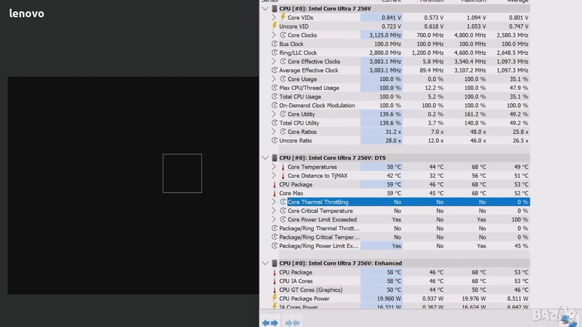The width and height of the screenshot is (582, 327).
Task: Click the clock icon beside Core Effective Clocks
Action: tap(283, 61)
